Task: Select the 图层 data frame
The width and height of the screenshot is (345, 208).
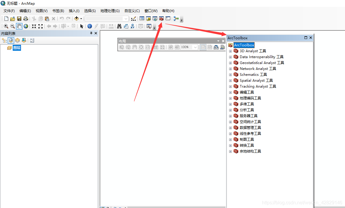Action: [17, 48]
